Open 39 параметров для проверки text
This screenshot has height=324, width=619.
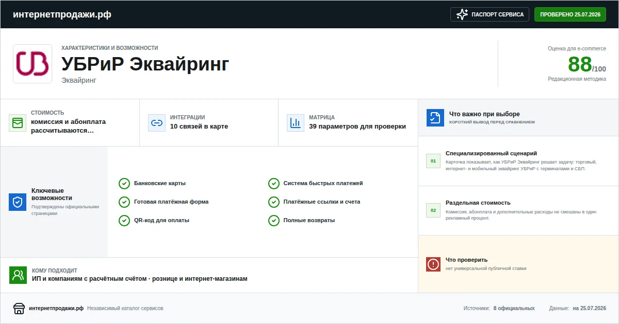pos(357,127)
